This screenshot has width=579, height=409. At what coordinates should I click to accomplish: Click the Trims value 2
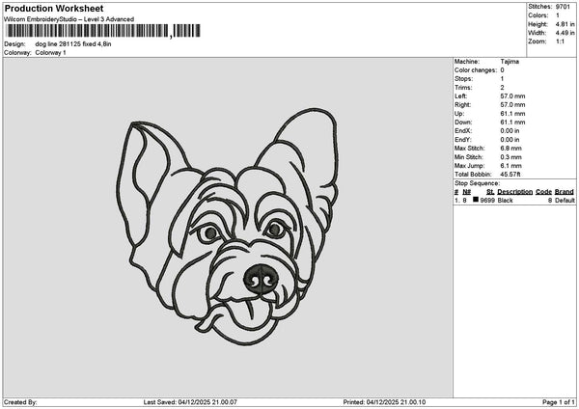tap(502, 88)
